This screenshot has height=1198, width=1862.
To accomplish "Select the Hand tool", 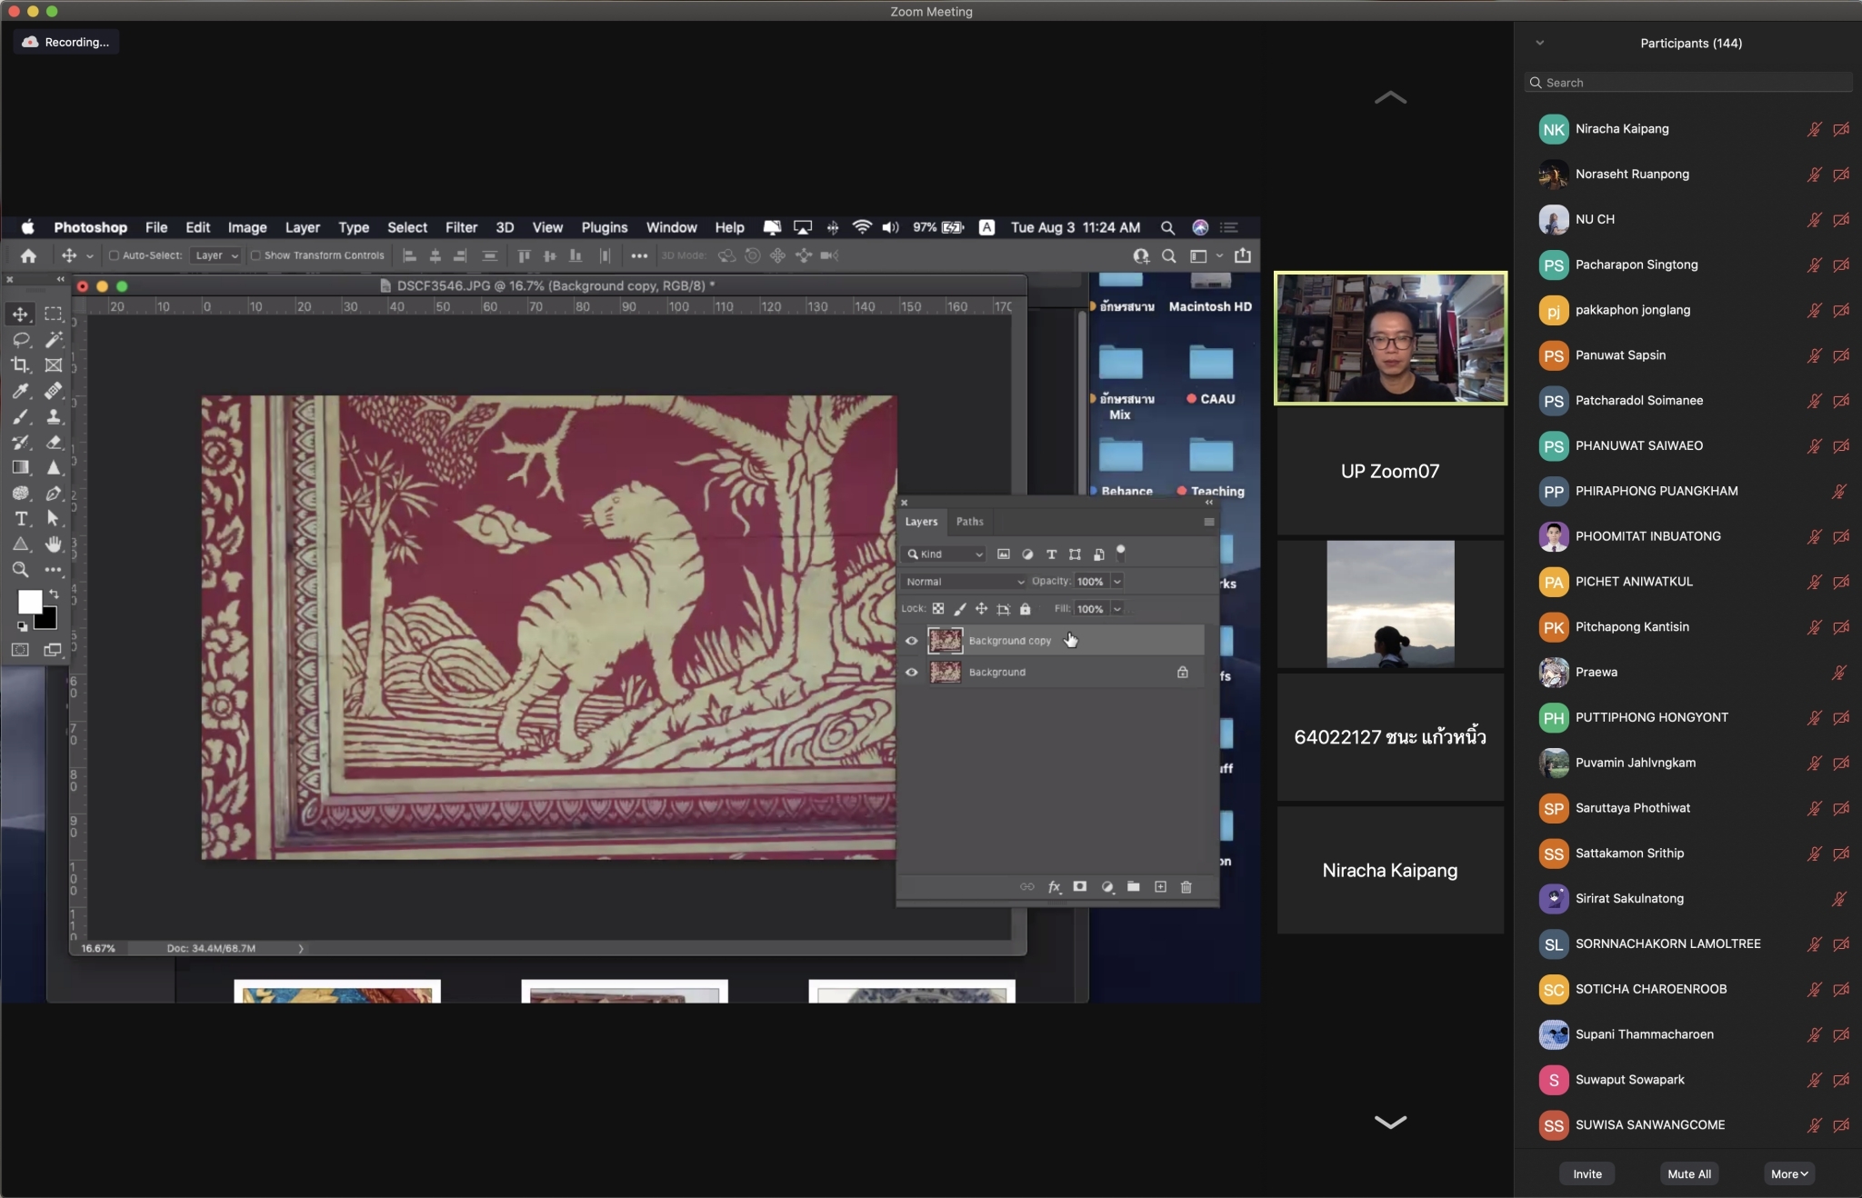I will (54, 544).
